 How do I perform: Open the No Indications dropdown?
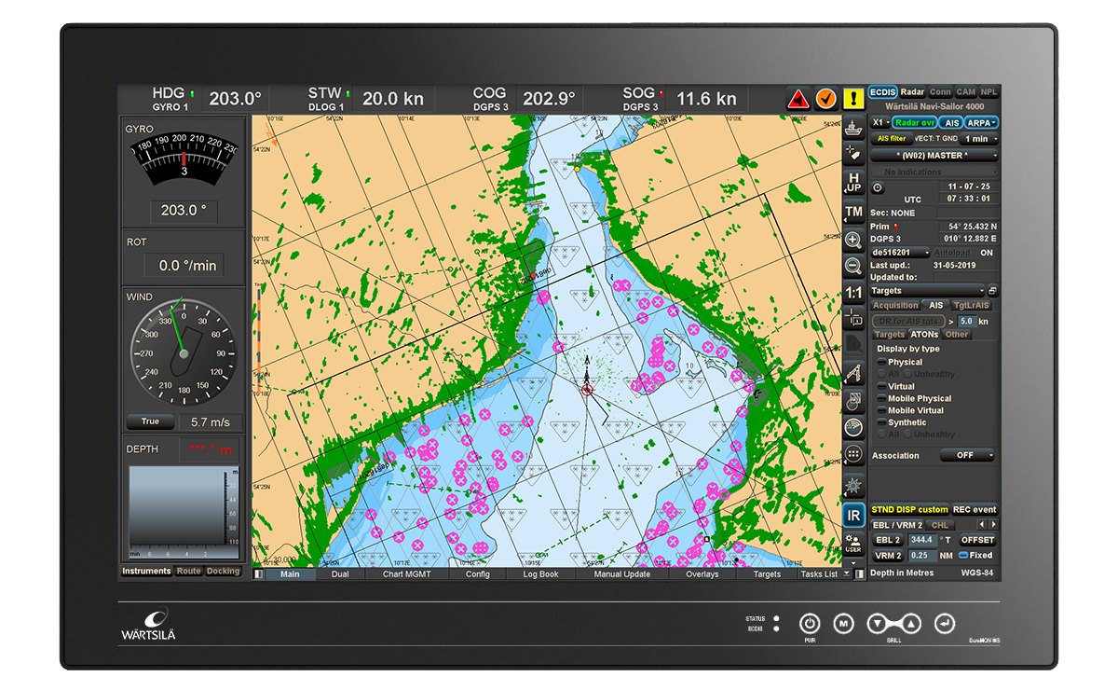click(x=934, y=172)
